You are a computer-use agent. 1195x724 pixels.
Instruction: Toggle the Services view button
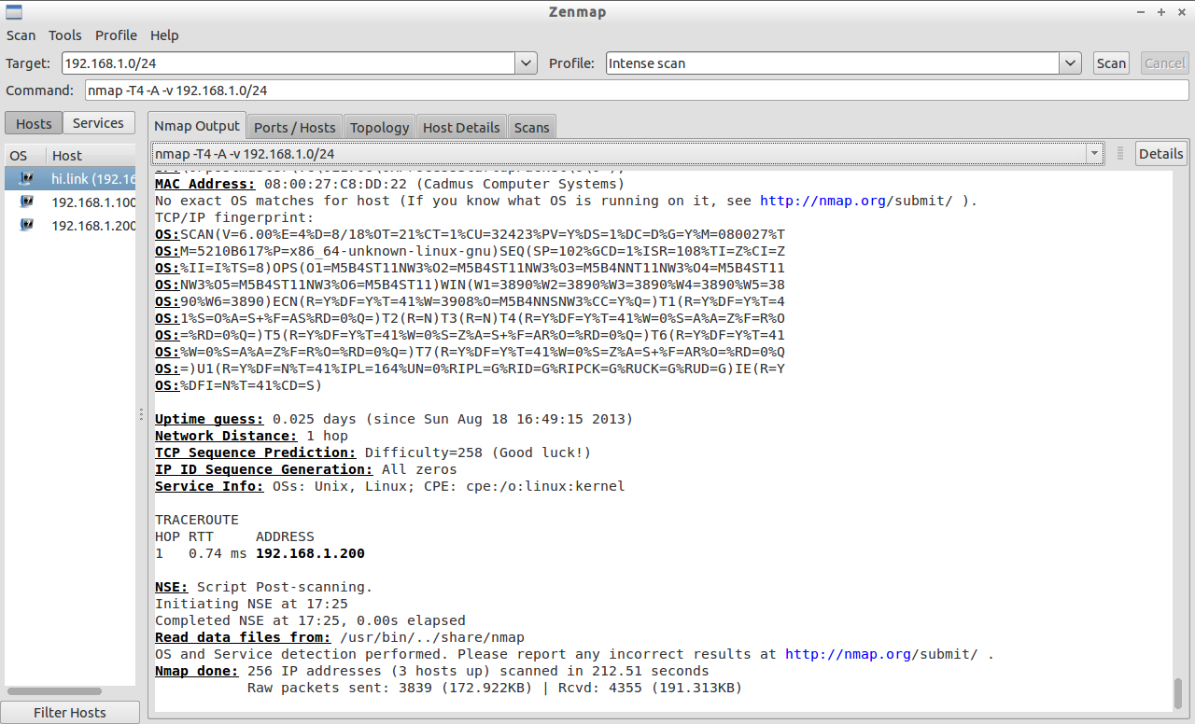click(x=98, y=123)
